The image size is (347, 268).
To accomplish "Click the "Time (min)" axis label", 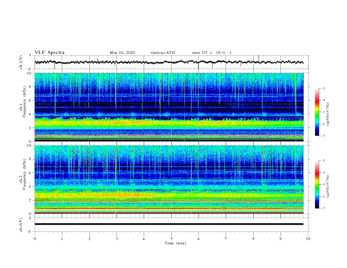I will (x=175, y=243).
